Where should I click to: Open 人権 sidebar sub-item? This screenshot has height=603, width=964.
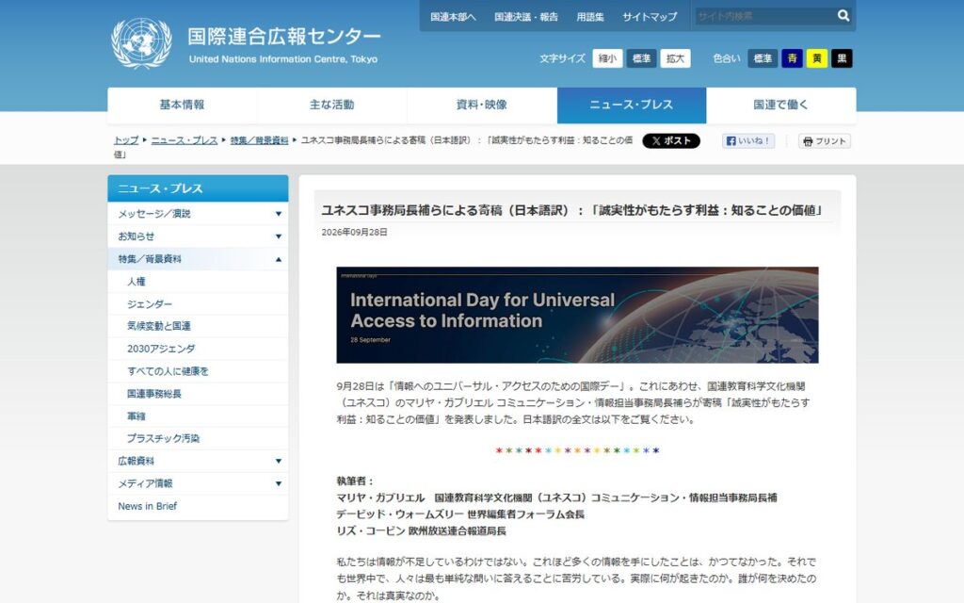137,282
